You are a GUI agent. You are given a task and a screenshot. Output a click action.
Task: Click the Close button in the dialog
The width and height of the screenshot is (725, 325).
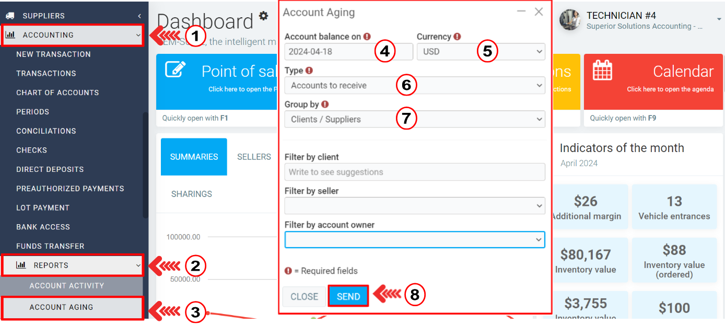(305, 296)
